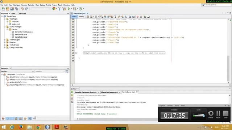Toggle Show Fields filter in Navigator

tap(7, 118)
